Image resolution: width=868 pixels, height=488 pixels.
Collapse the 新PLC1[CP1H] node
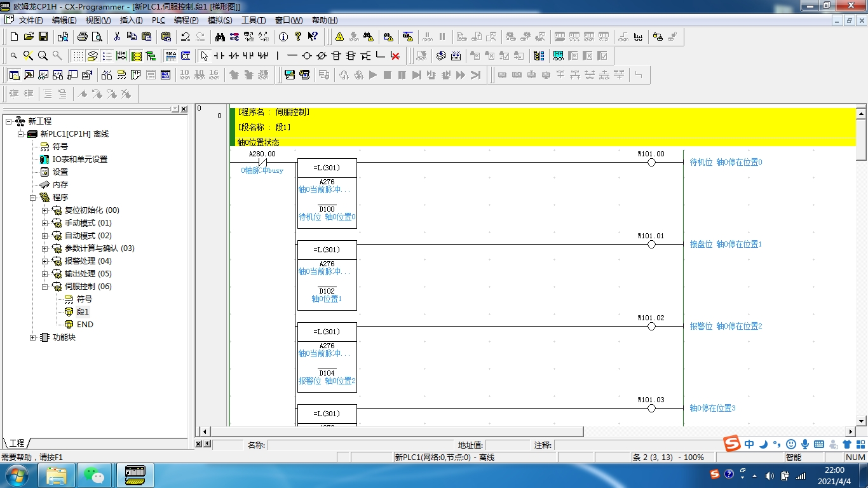(20, 134)
